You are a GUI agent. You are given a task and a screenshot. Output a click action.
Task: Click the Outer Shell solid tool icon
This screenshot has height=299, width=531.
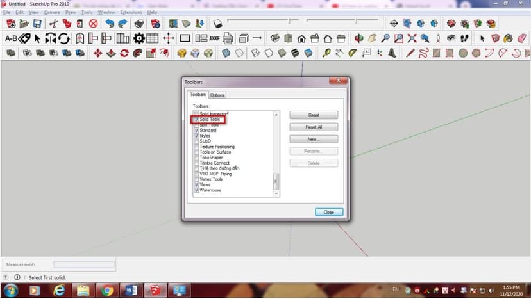[x=11, y=53]
